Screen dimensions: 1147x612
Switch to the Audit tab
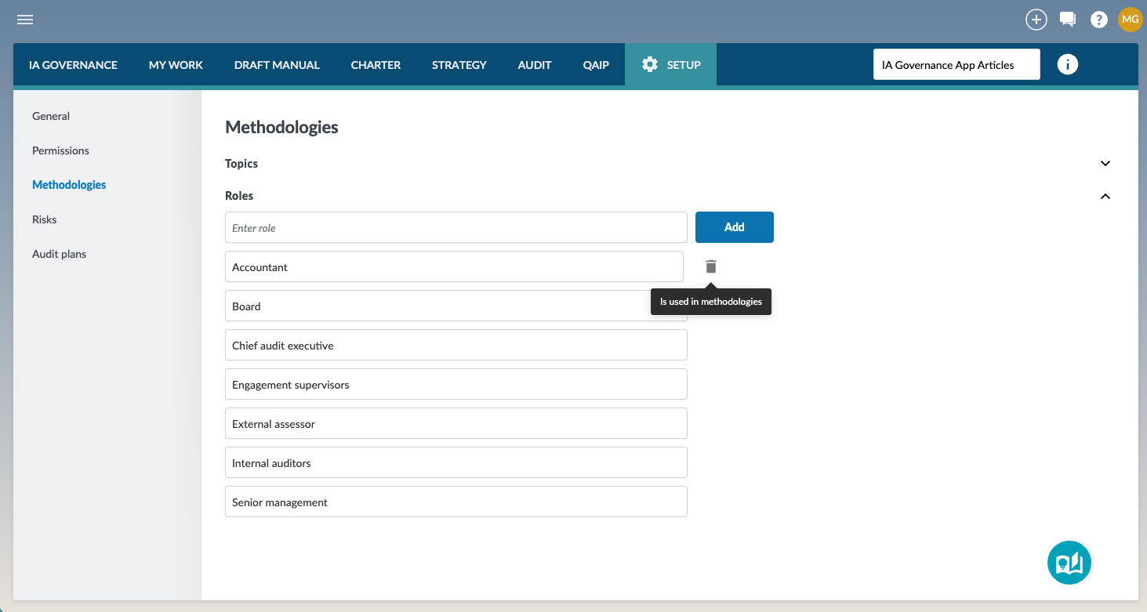coord(535,65)
